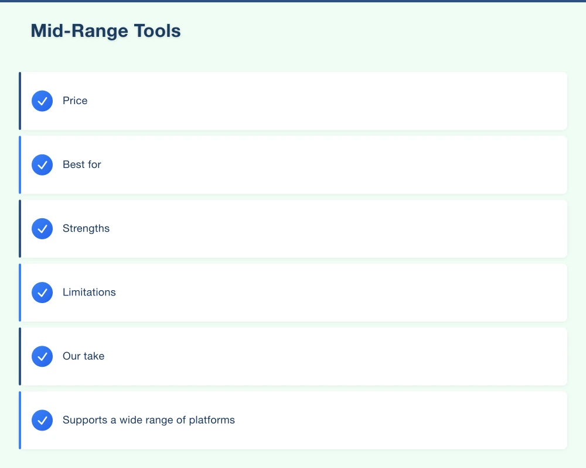Expand the Best for section
586x468 pixels.
click(293, 164)
